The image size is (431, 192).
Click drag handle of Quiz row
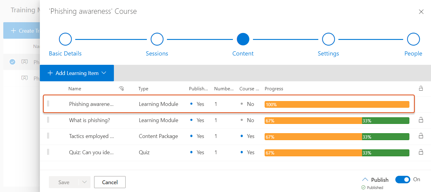pyautogui.click(x=48, y=152)
